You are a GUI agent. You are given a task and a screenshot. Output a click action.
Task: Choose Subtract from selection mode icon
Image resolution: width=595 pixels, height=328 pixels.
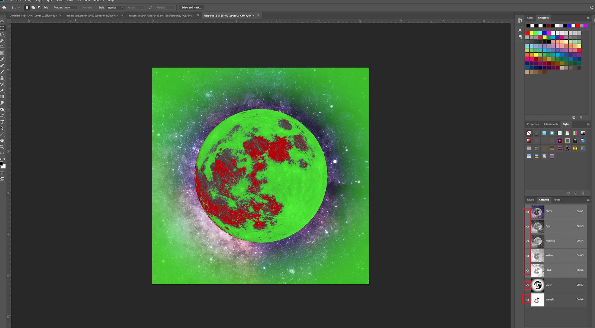[x=39, y=7]
